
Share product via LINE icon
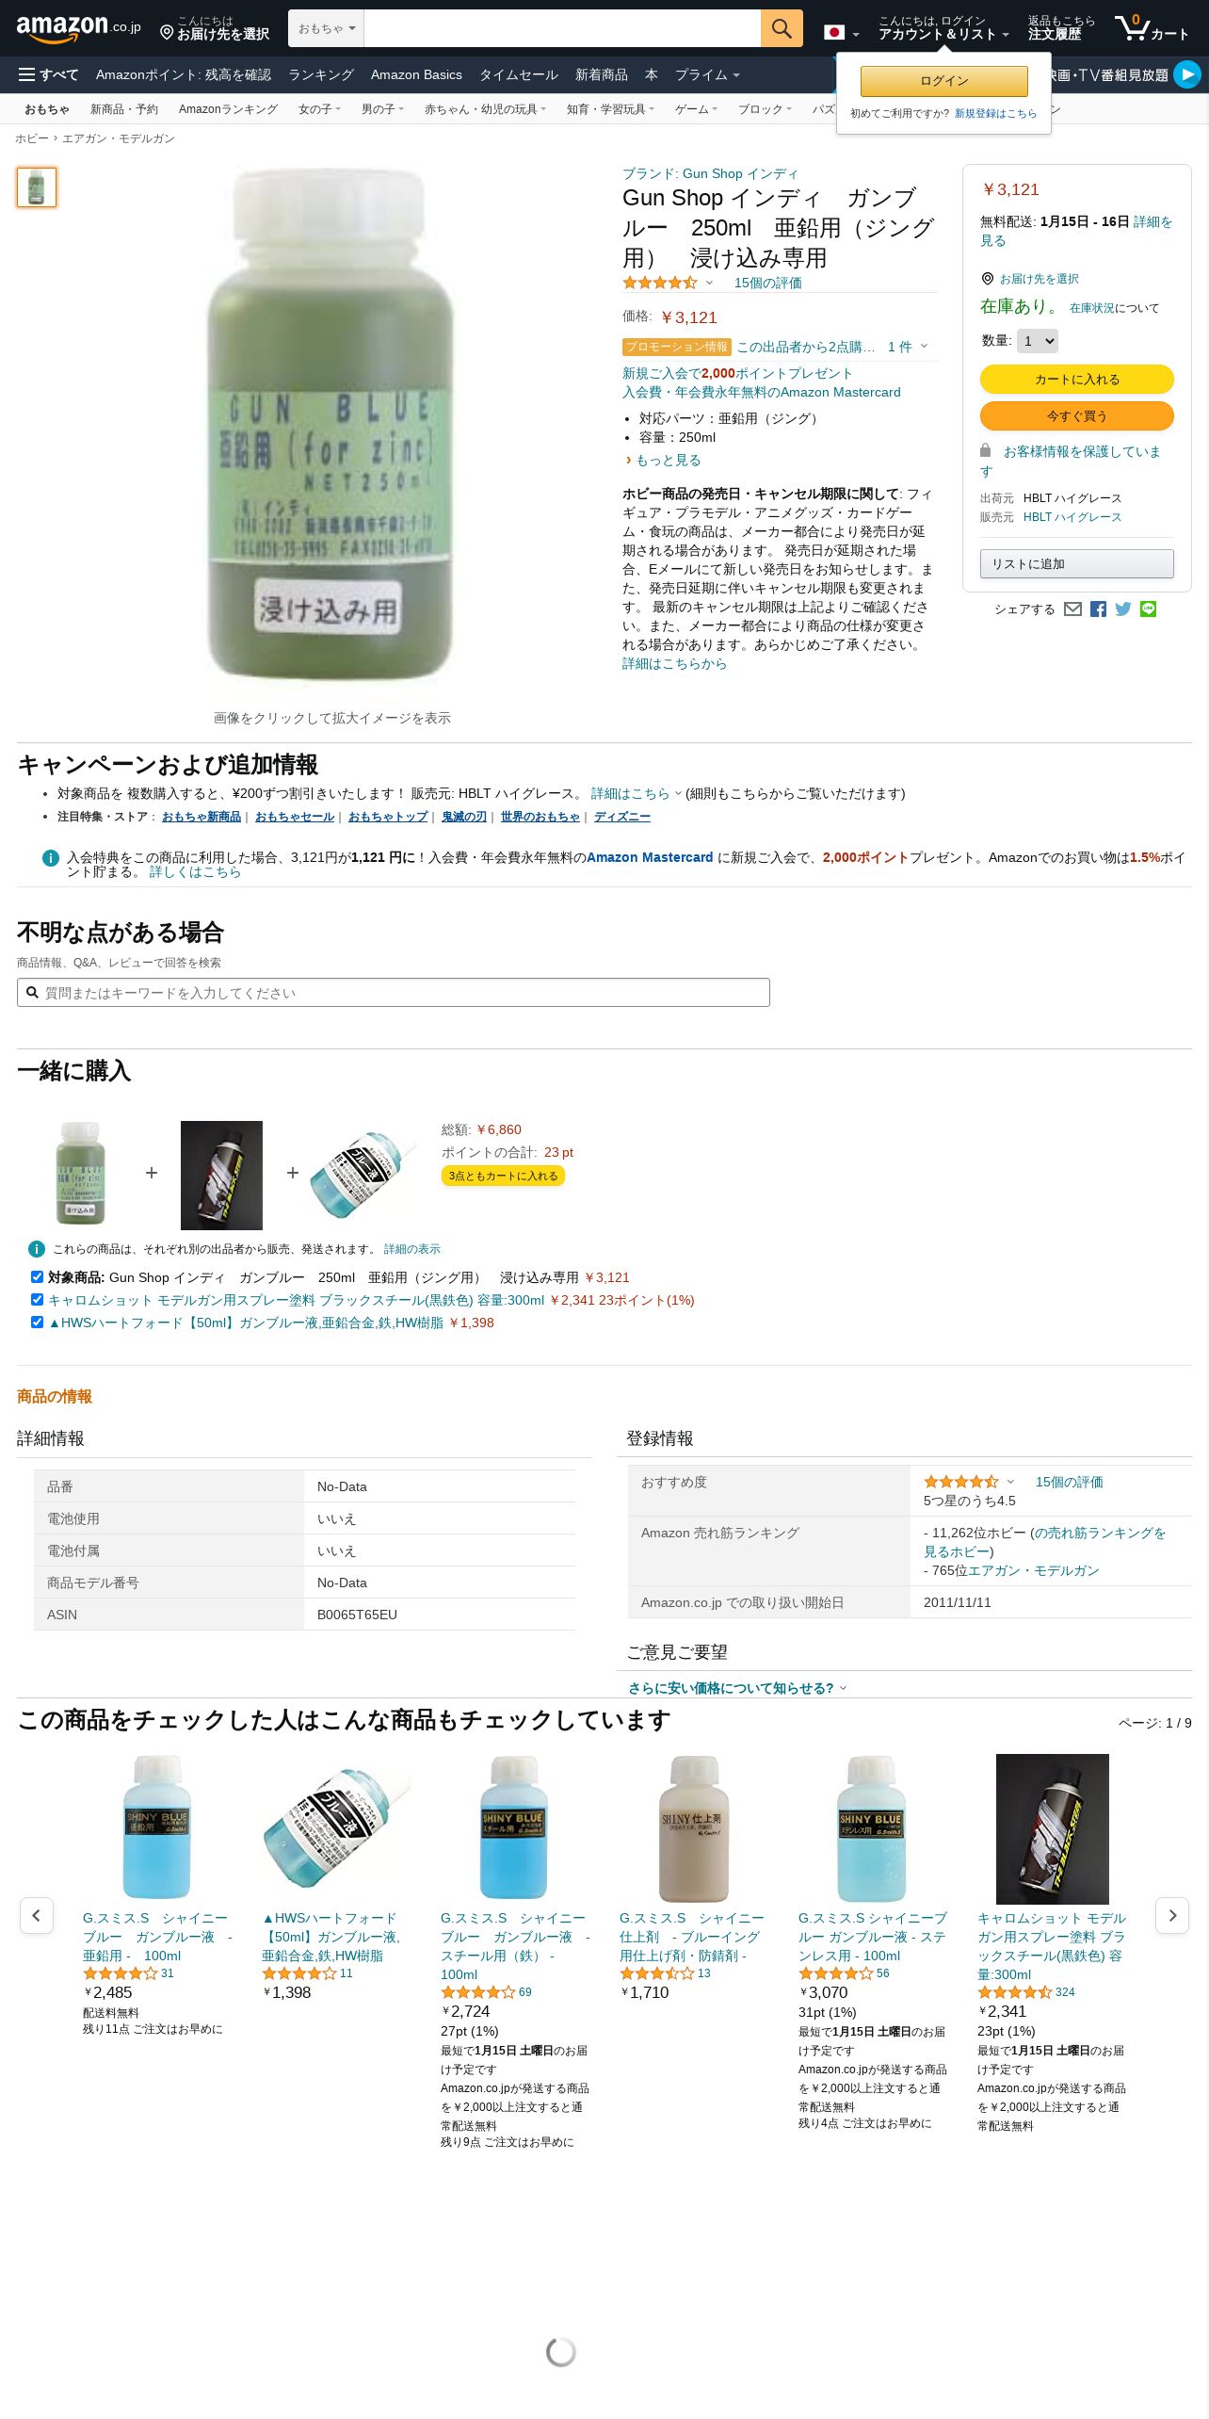[x=1148, y=609]
